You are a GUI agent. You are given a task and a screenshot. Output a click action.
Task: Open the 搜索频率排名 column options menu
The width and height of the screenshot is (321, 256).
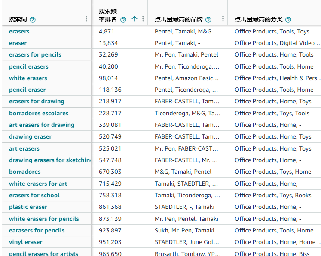tap(143, 19)
